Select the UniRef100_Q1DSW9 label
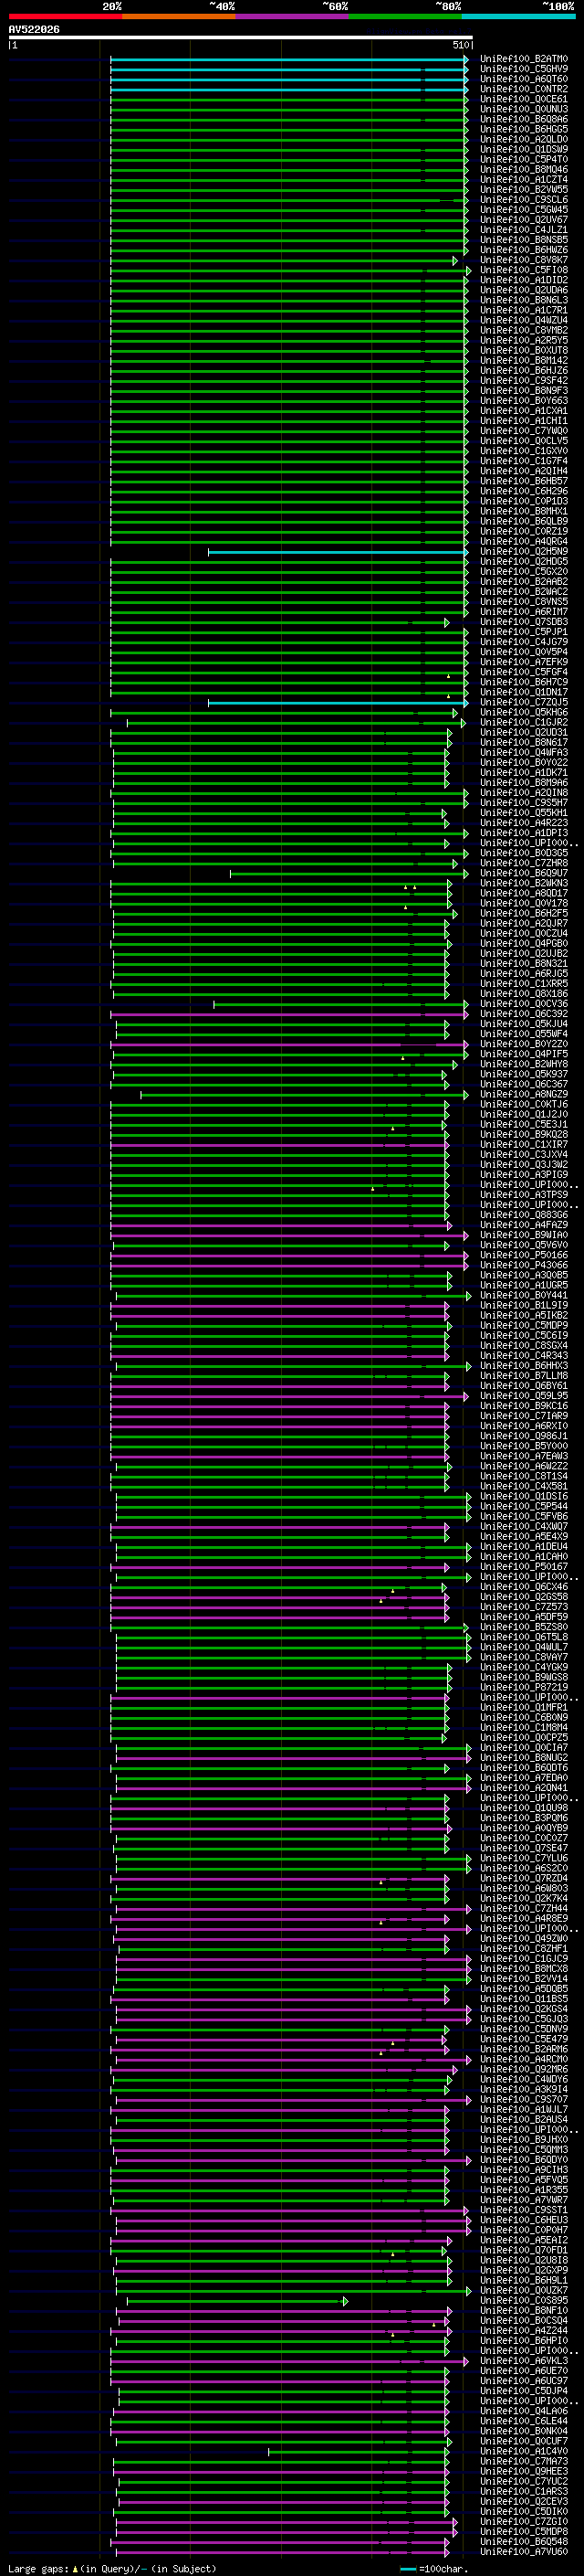 [524, 149]
